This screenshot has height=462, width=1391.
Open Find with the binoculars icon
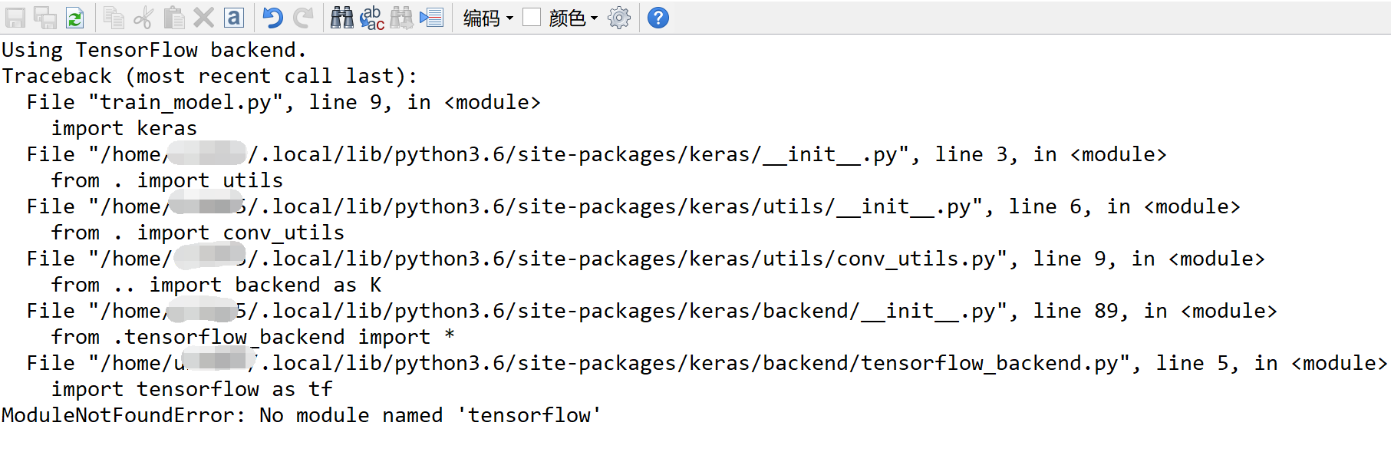click(341, 17)
